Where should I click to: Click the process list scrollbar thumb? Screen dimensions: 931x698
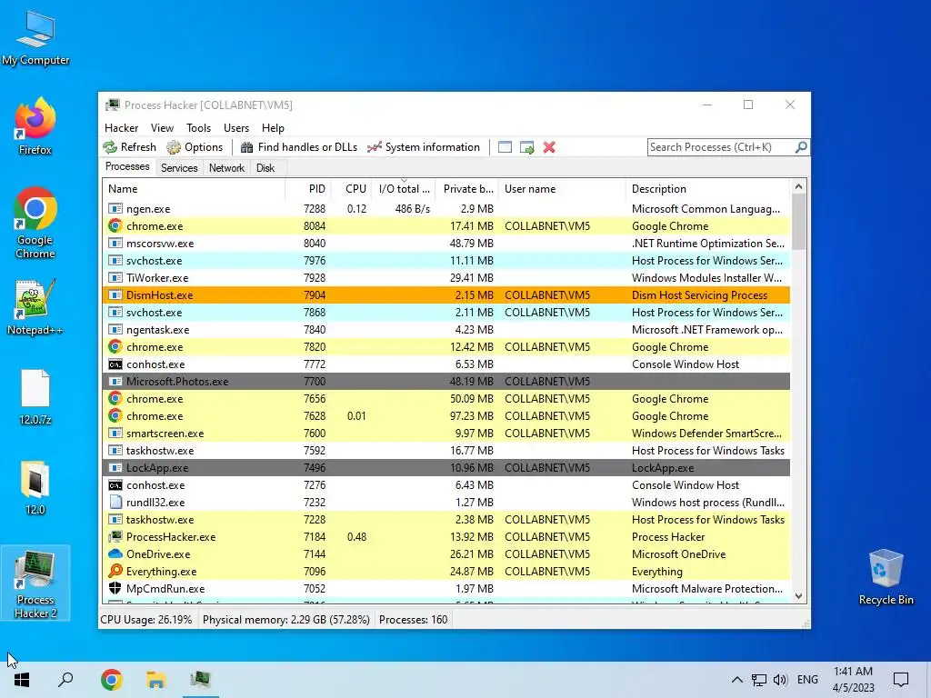click(798, 222)
